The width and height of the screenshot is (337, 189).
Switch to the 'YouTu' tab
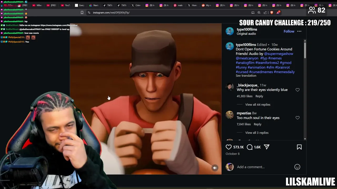pyautogui.click(x=66, y=5)
